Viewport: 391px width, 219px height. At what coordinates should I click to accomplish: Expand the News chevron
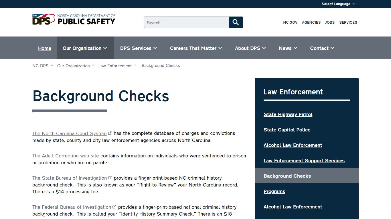tap(295, 48)
